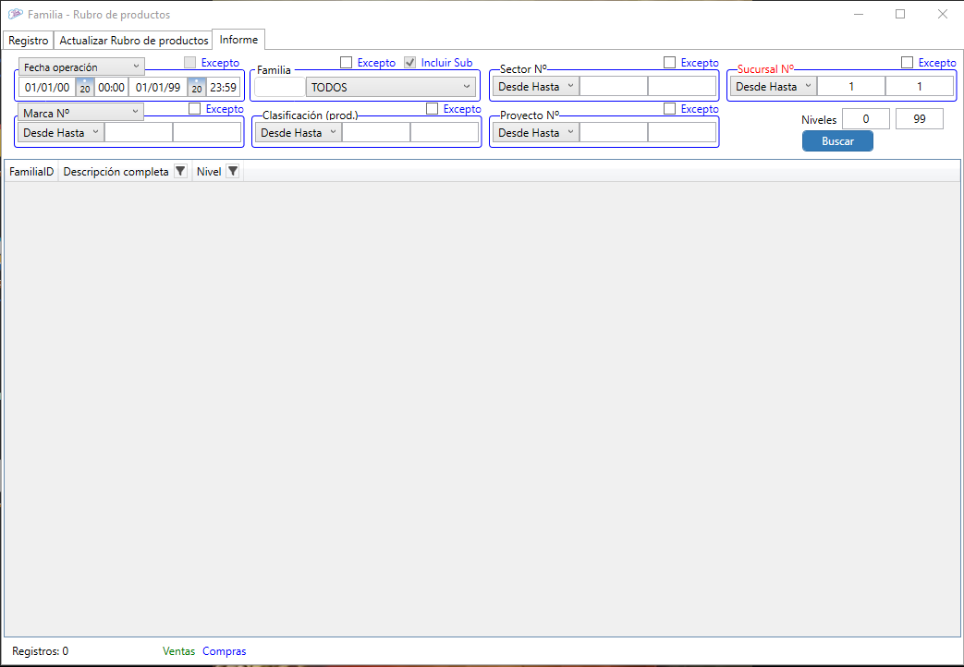Check the Sector Nº Excepto box

coord(670,63)
